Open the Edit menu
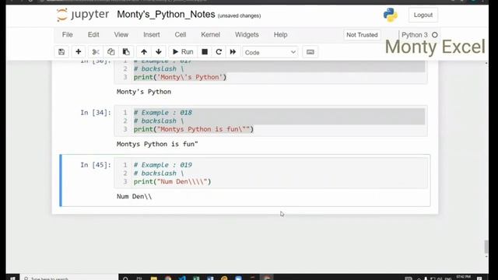The width and height of the screenshot is (498, 280). pos(93,34)
